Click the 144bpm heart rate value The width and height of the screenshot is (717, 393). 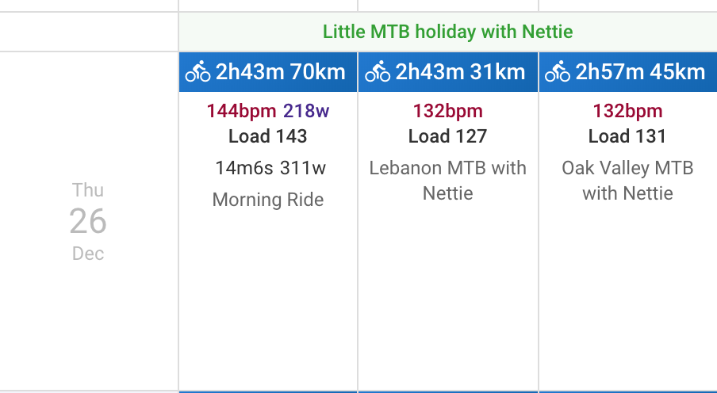pos(241,111)
